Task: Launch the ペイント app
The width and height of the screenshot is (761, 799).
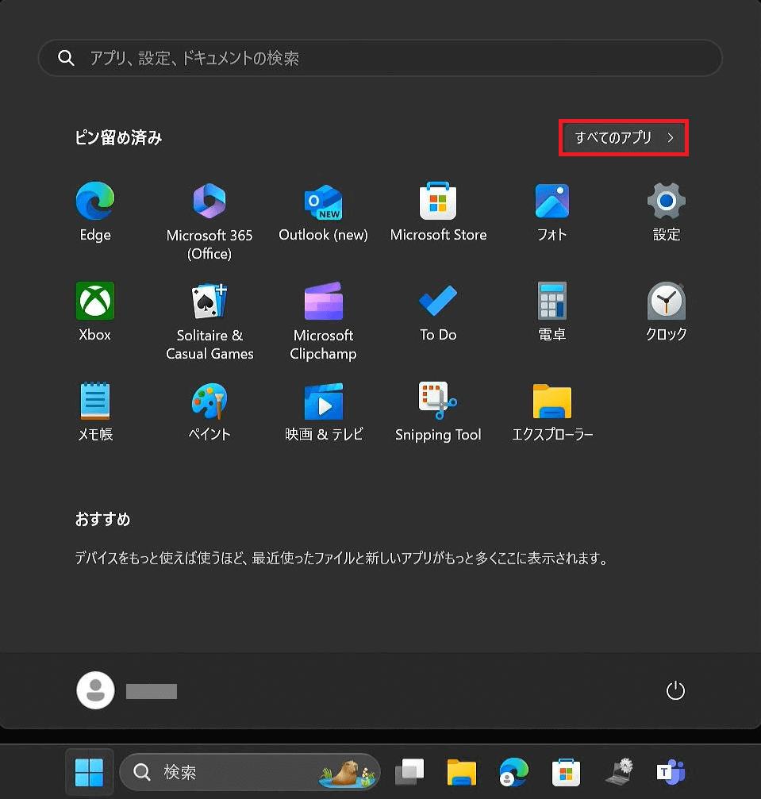Action: (x=209, y=412)
